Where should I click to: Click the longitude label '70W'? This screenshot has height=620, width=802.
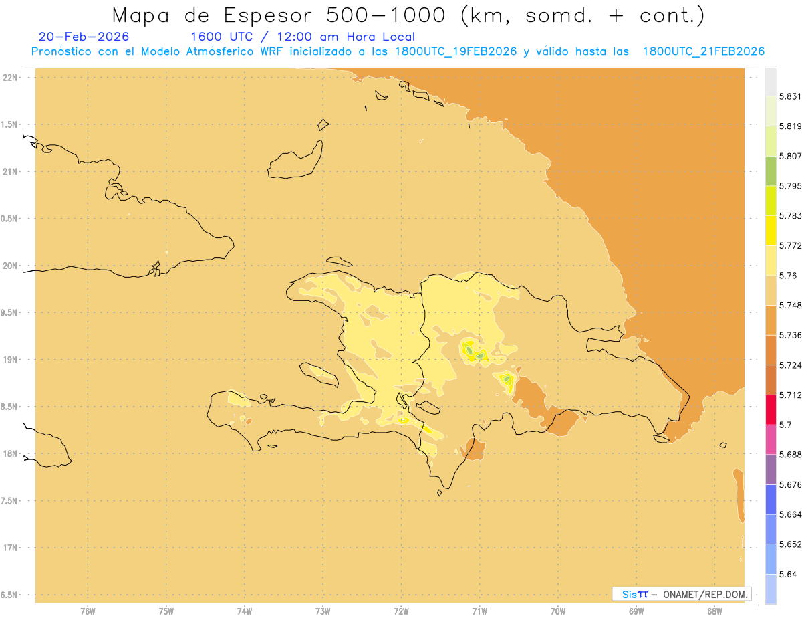click(558, 612)
